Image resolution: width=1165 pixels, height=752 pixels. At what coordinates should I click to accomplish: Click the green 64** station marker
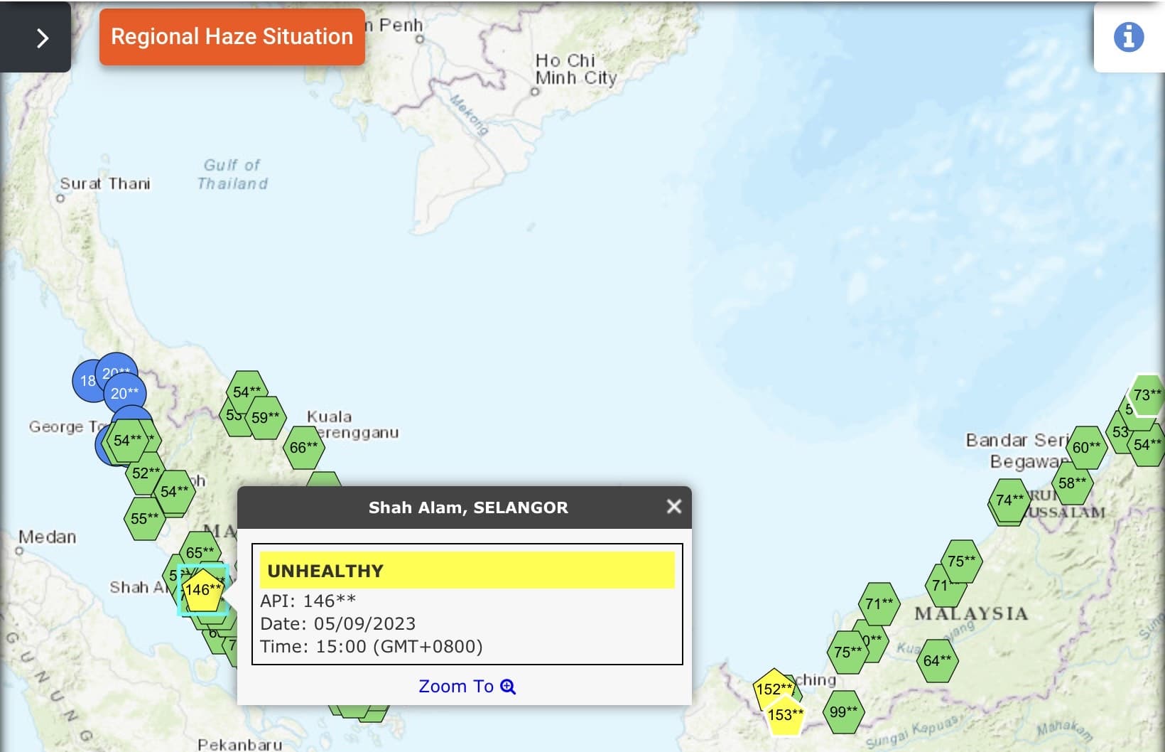tap(937, 660)
